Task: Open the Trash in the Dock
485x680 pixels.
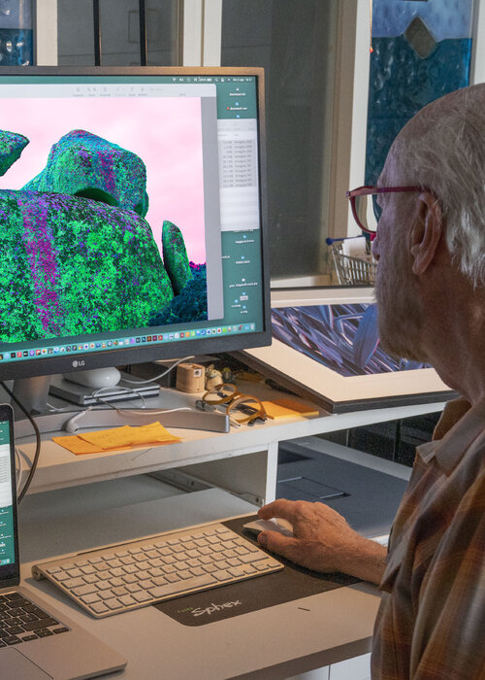Action: [252, 326]
